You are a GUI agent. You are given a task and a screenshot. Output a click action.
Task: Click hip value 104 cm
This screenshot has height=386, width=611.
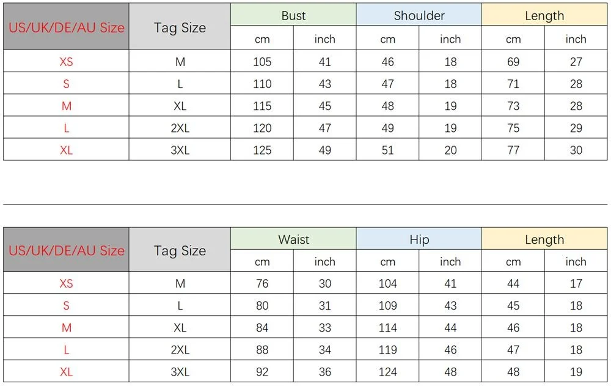(387, 283)
